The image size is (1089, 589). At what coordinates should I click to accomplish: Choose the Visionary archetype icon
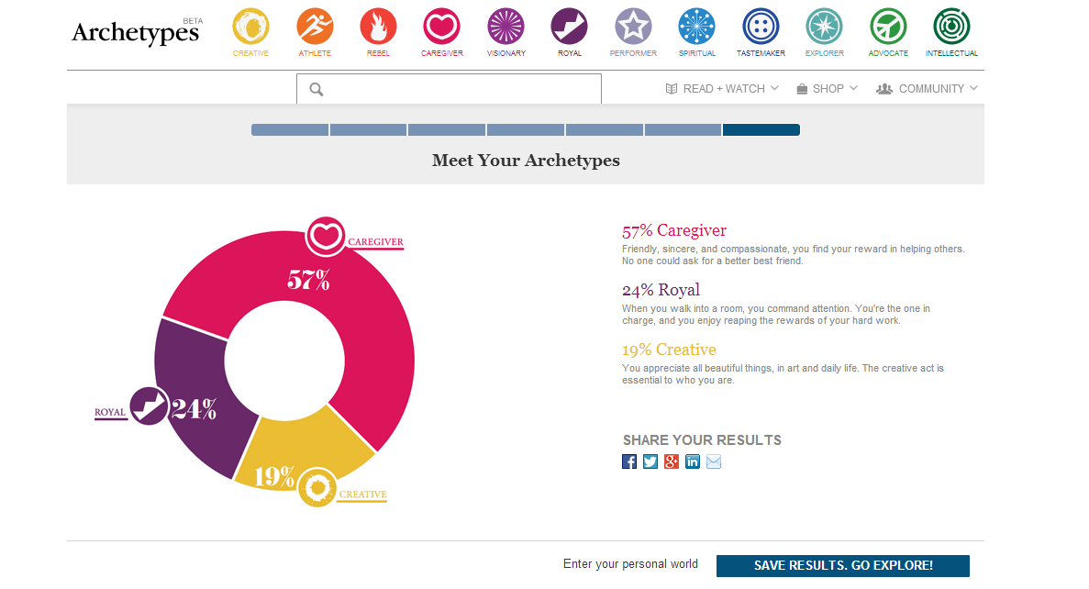click(506, 27)
